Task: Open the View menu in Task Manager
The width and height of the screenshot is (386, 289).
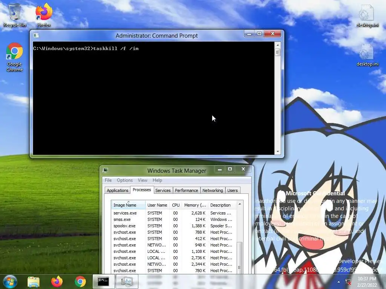Action: [x=142, y=180]
